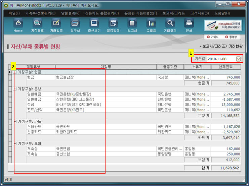Viewport: 249px width, 186px height.
Task: Collapse the 계정구분: 카드 group
Action: tap(15, 122)
